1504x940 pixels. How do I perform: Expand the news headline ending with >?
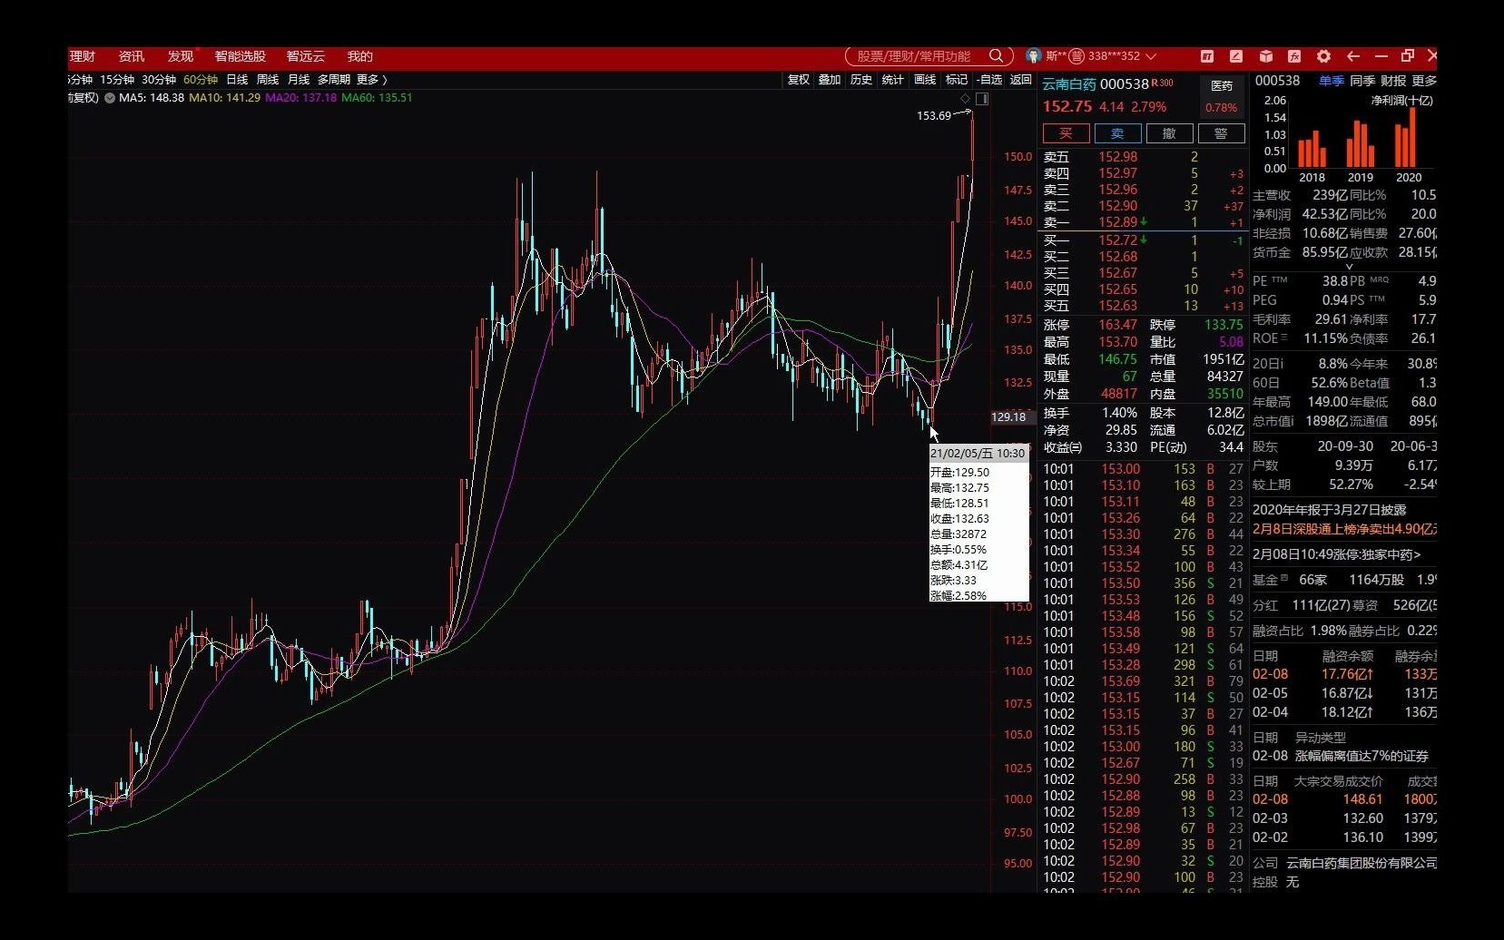[1336, 554]
